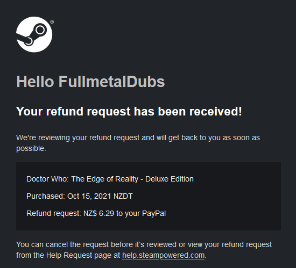Click the PayPal payment method text
This screenshot has height=268, width=296.
click(154, 213)
